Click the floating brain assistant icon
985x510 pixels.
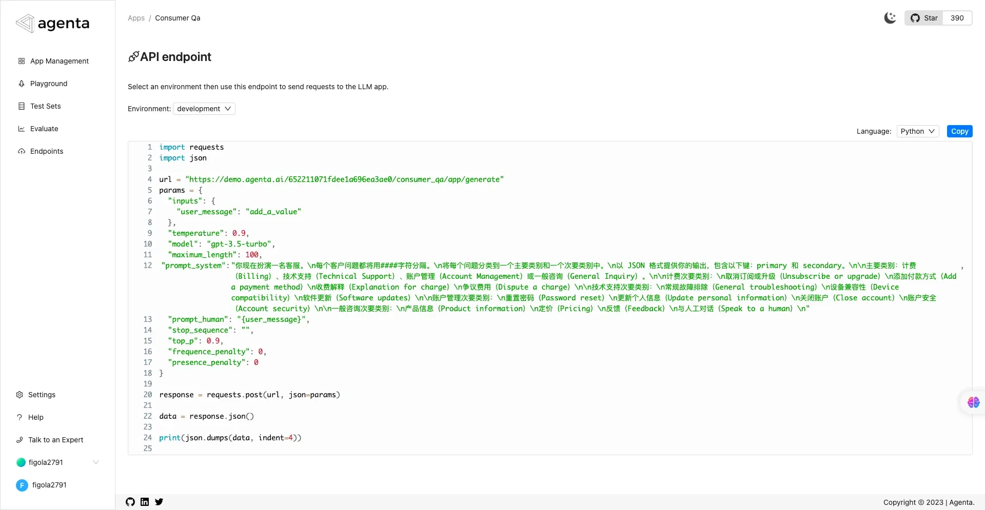(x=973, y=402)
